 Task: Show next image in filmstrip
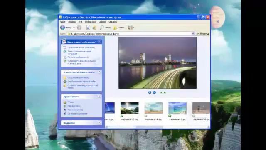pos(154,92)
